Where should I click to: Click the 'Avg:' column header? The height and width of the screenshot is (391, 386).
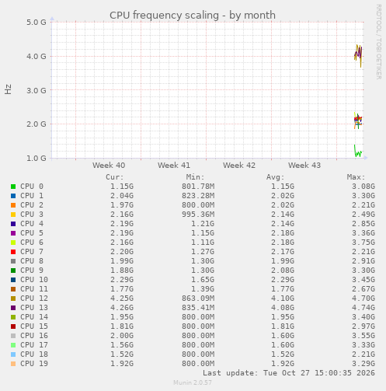[x=276, y=177]
